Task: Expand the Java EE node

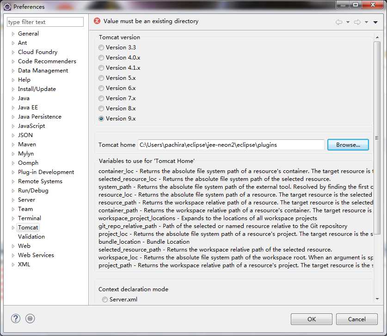Action: [x=13, y=108]
